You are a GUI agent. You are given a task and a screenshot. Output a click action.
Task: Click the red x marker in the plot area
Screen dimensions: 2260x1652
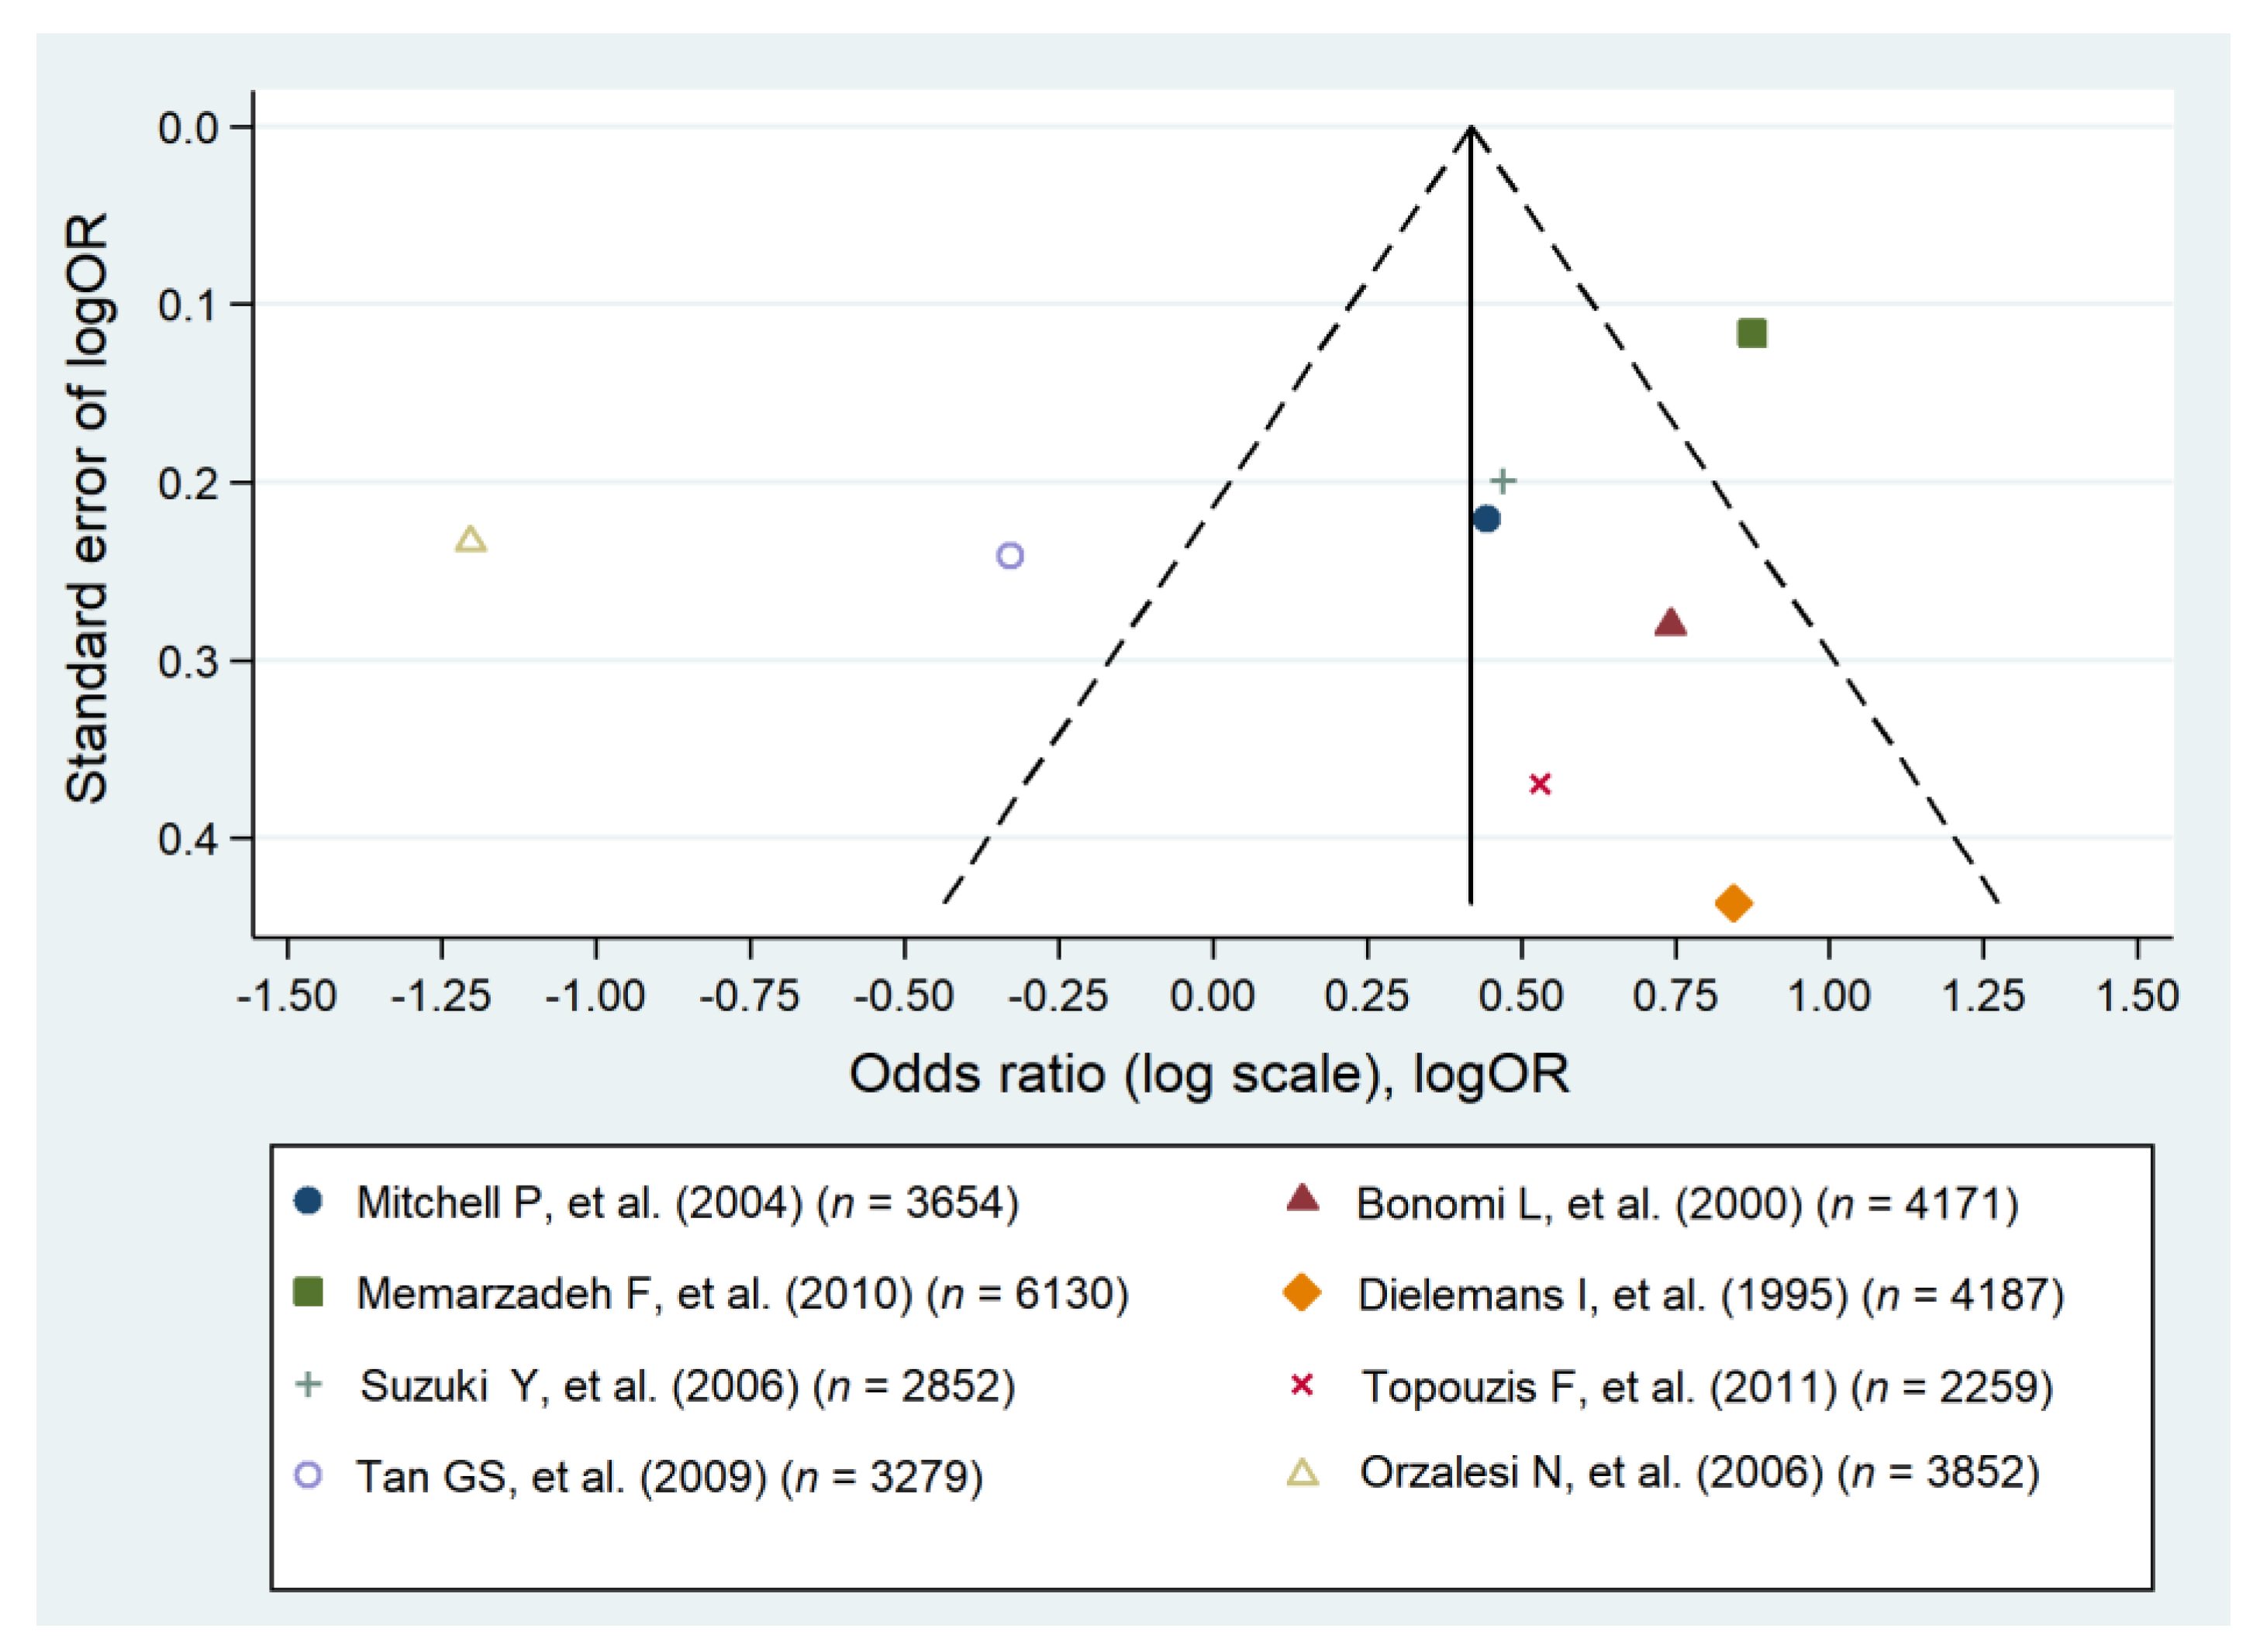pos(1541,784)
